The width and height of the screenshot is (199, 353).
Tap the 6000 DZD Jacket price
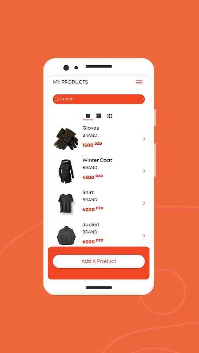tap(93, 241)
